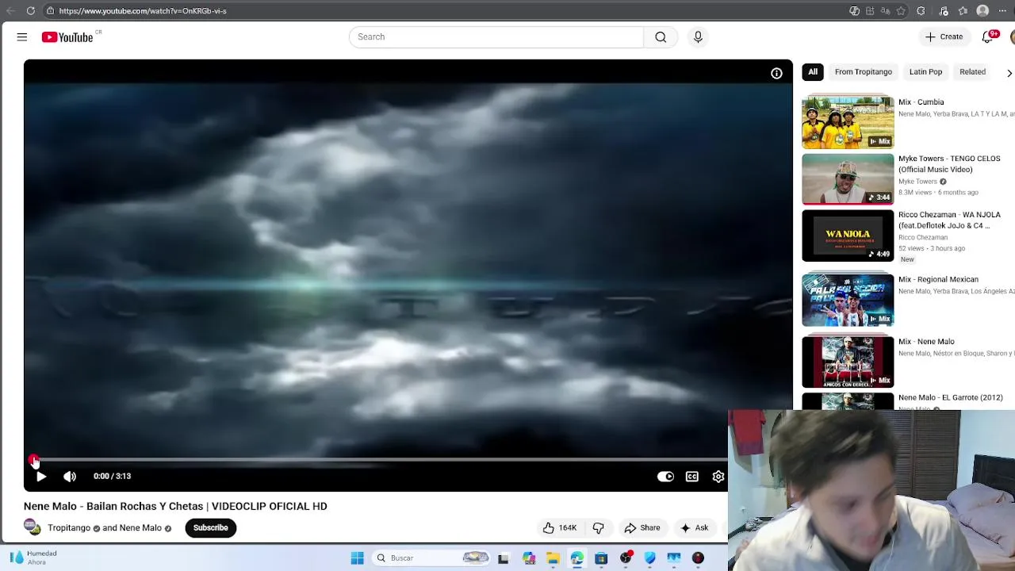Add page to favorites star
Viewport: 1015px width, 571px height.
[x=901, y=11]
